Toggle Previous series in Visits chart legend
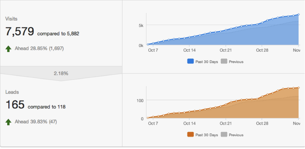Image resolution: width=305 pixels, height=149 pixels. (232, 62)
